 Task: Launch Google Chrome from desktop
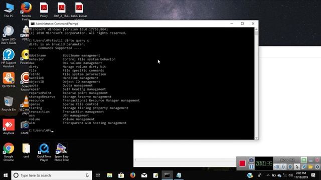[9, 152]
